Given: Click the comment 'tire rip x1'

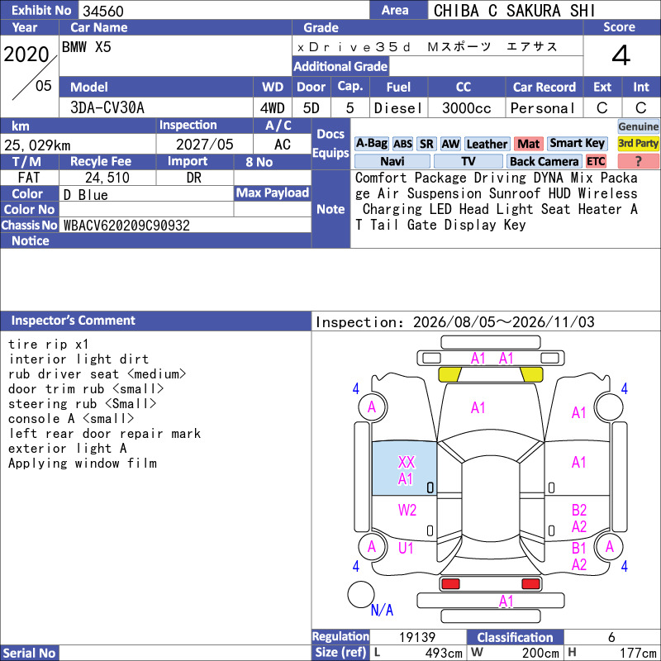Looking at the screenshot, I should (x=49, y=345).
